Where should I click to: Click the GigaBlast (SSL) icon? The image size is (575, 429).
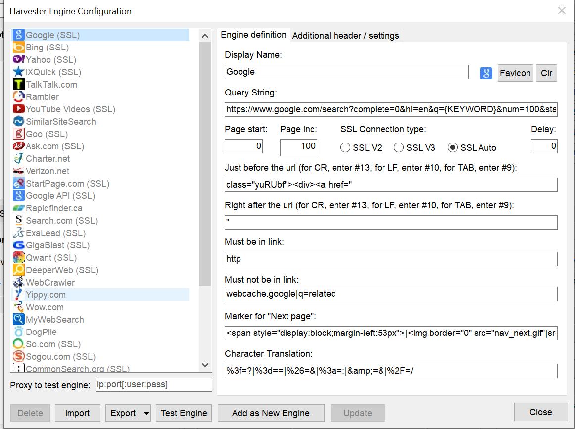click(x=19, y=245)
